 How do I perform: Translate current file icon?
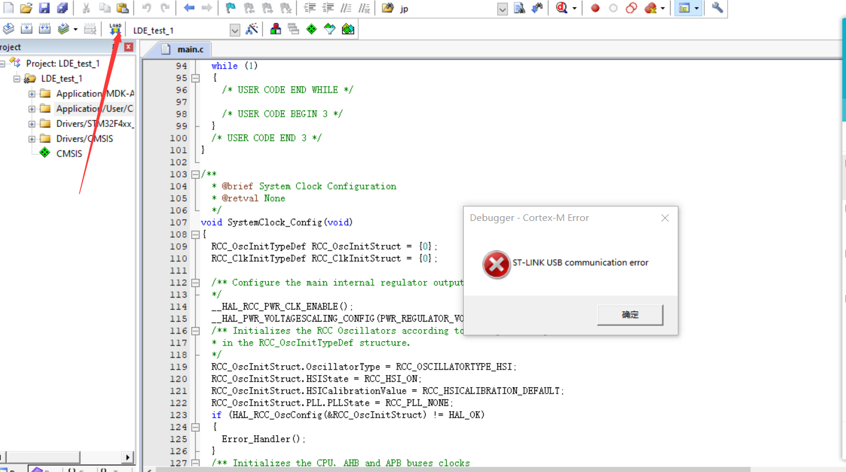(8, 29)
